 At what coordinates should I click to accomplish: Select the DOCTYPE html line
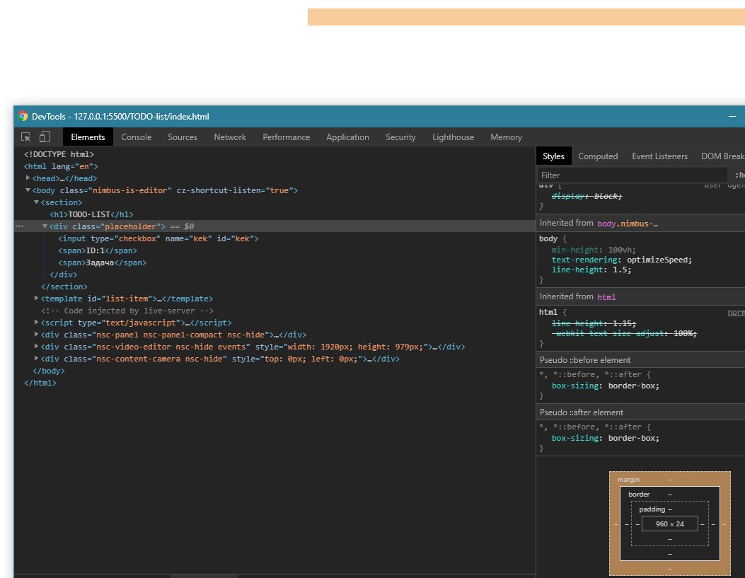point(59,154)
